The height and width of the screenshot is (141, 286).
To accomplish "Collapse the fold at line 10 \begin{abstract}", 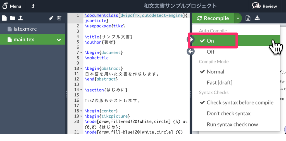I will point(81,69).
